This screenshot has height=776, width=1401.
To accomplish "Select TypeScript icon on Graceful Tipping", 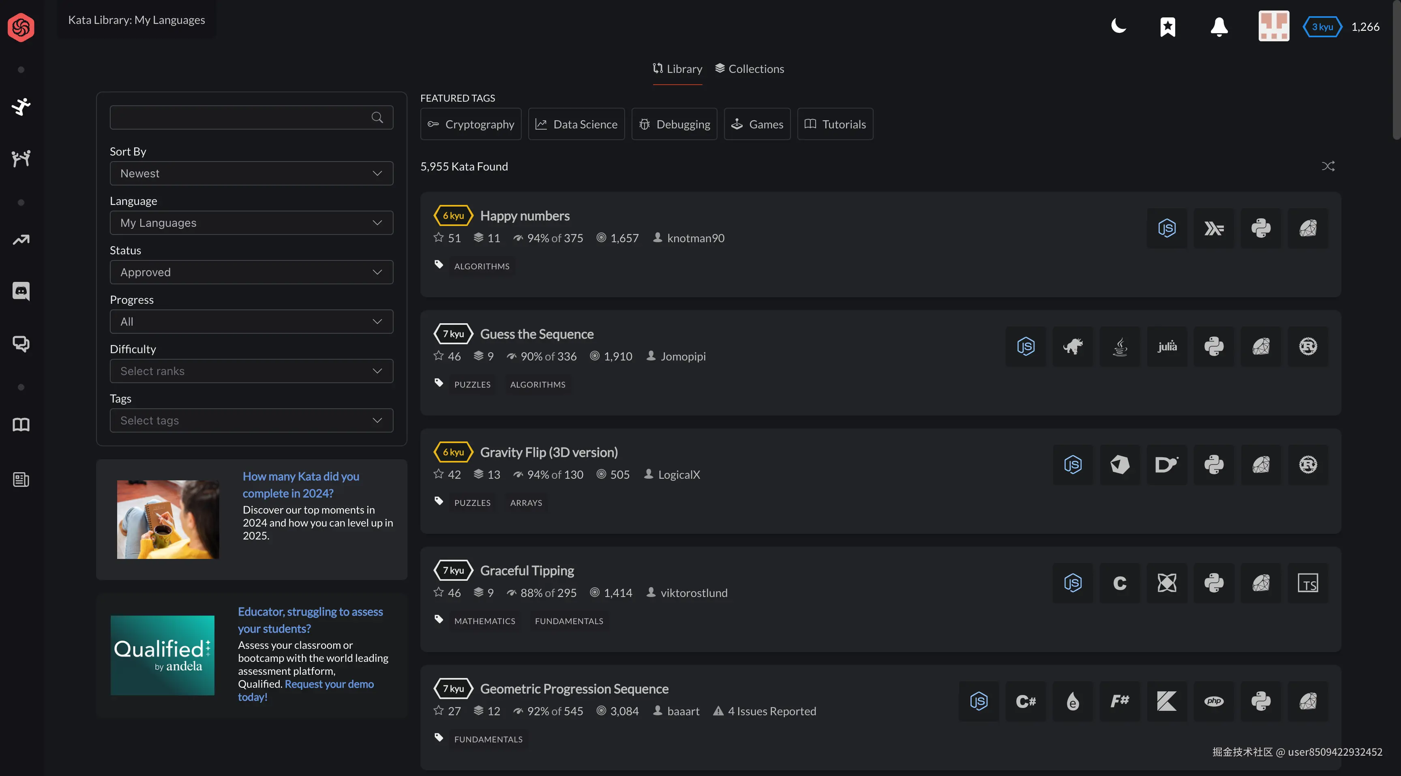I will (1307, 583).
